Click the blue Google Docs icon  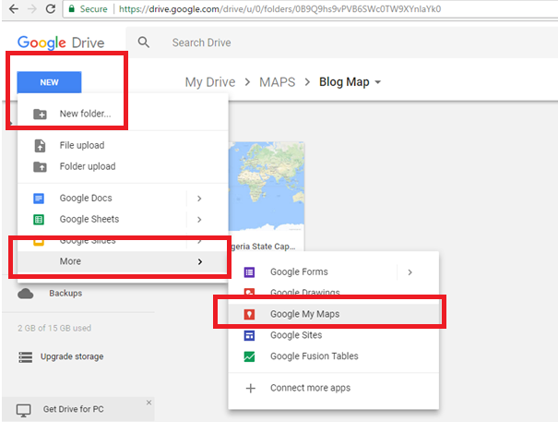click(x=39, y=199)
